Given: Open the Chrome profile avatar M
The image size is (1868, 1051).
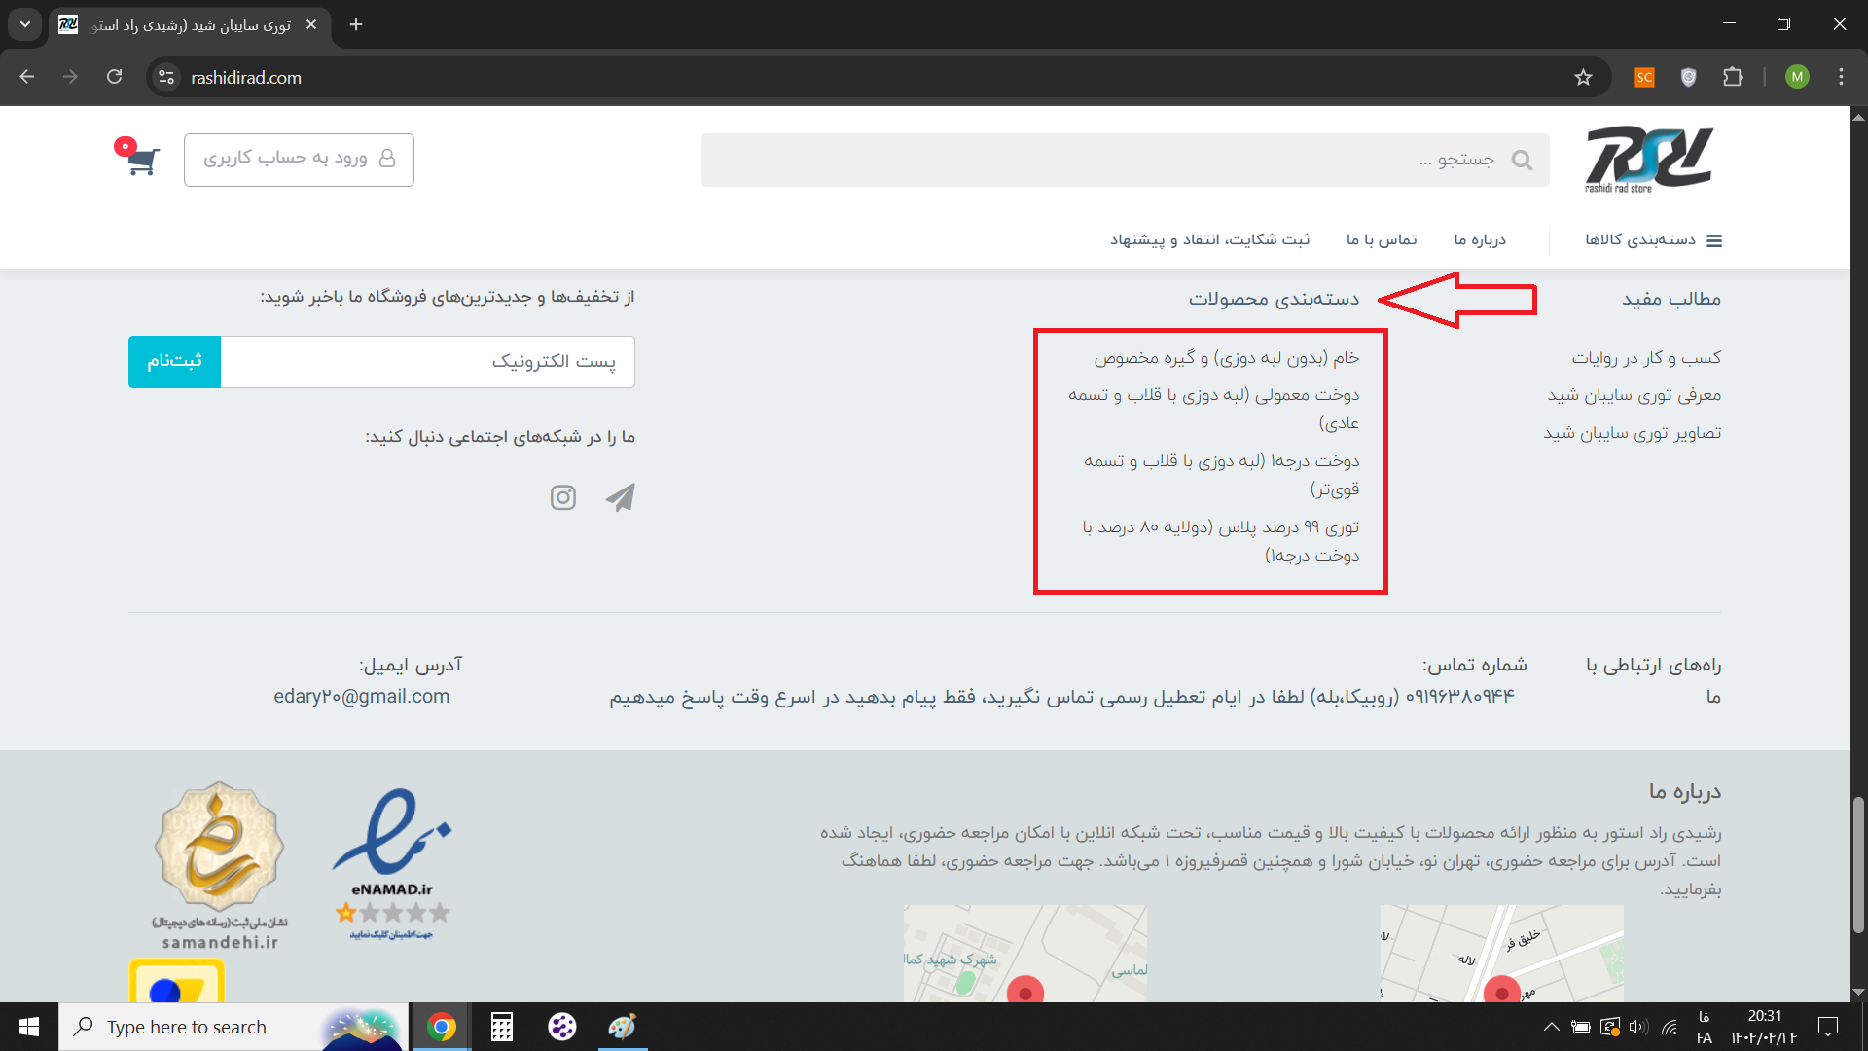Looking at the screenshot, I should (x=1797, y=77).
